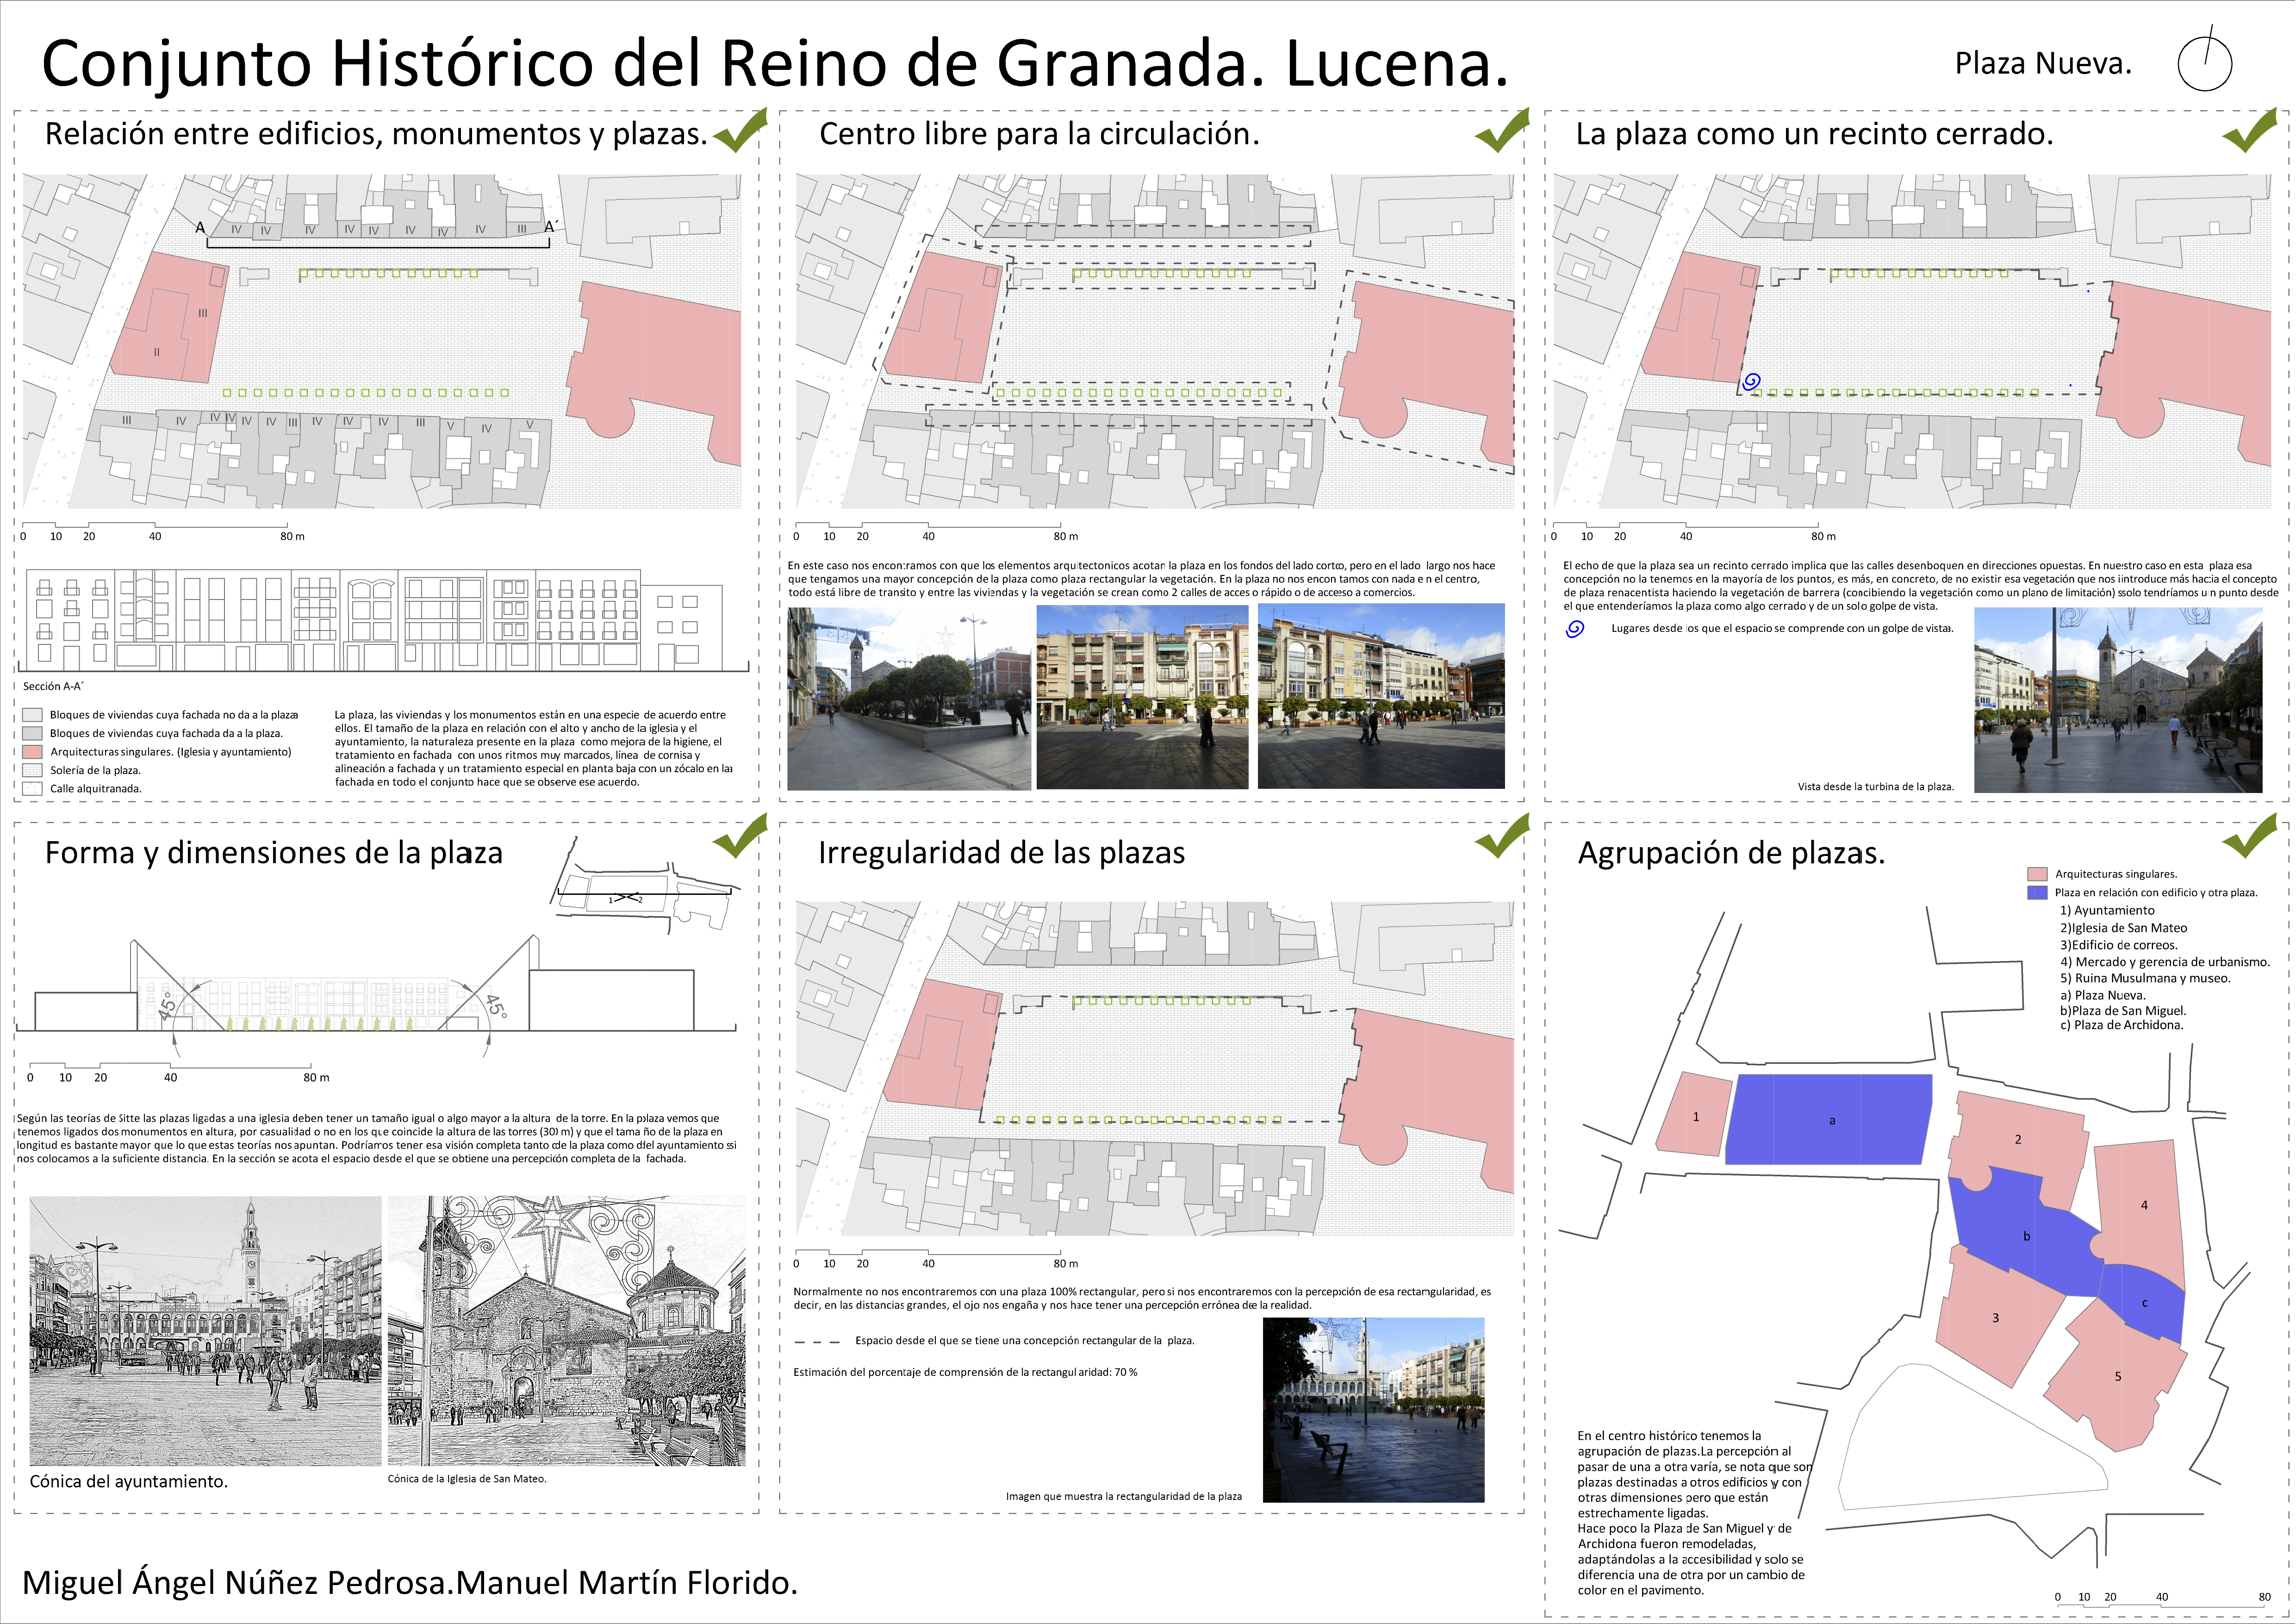Open photo captioned 'Vista desde la turbina de la plaza'
2296x1624 pixels.
point(2118,700)
